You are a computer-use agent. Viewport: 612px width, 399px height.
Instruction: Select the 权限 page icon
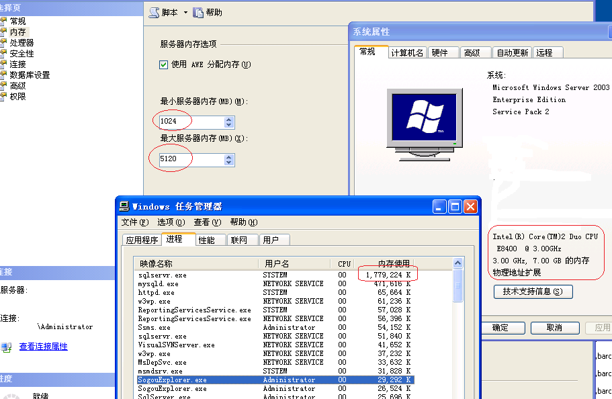pyautogui.click(x=4, y=96)
